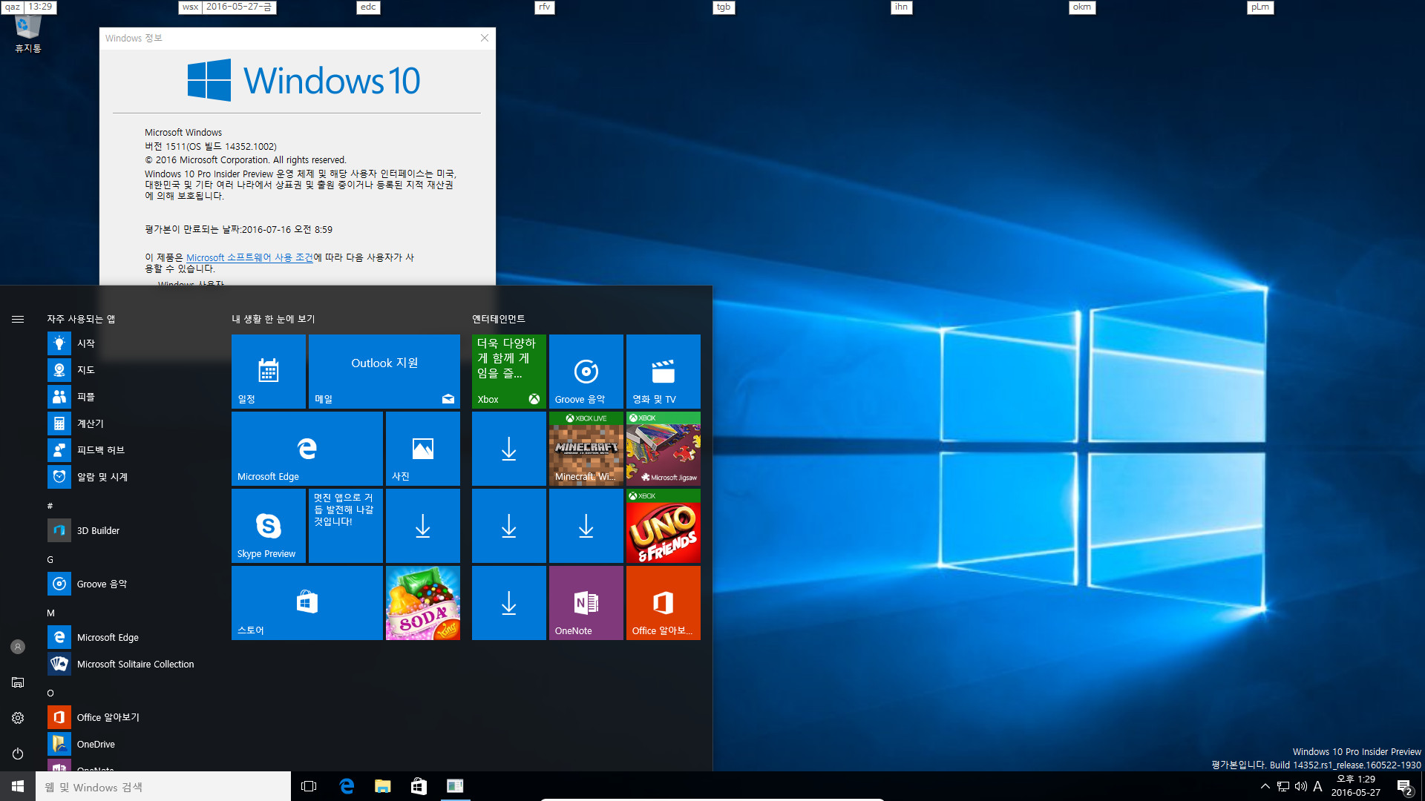Click the Power button in Start
The width and height of the screenshot is (1425, 801).
click(x=18, y=754)
